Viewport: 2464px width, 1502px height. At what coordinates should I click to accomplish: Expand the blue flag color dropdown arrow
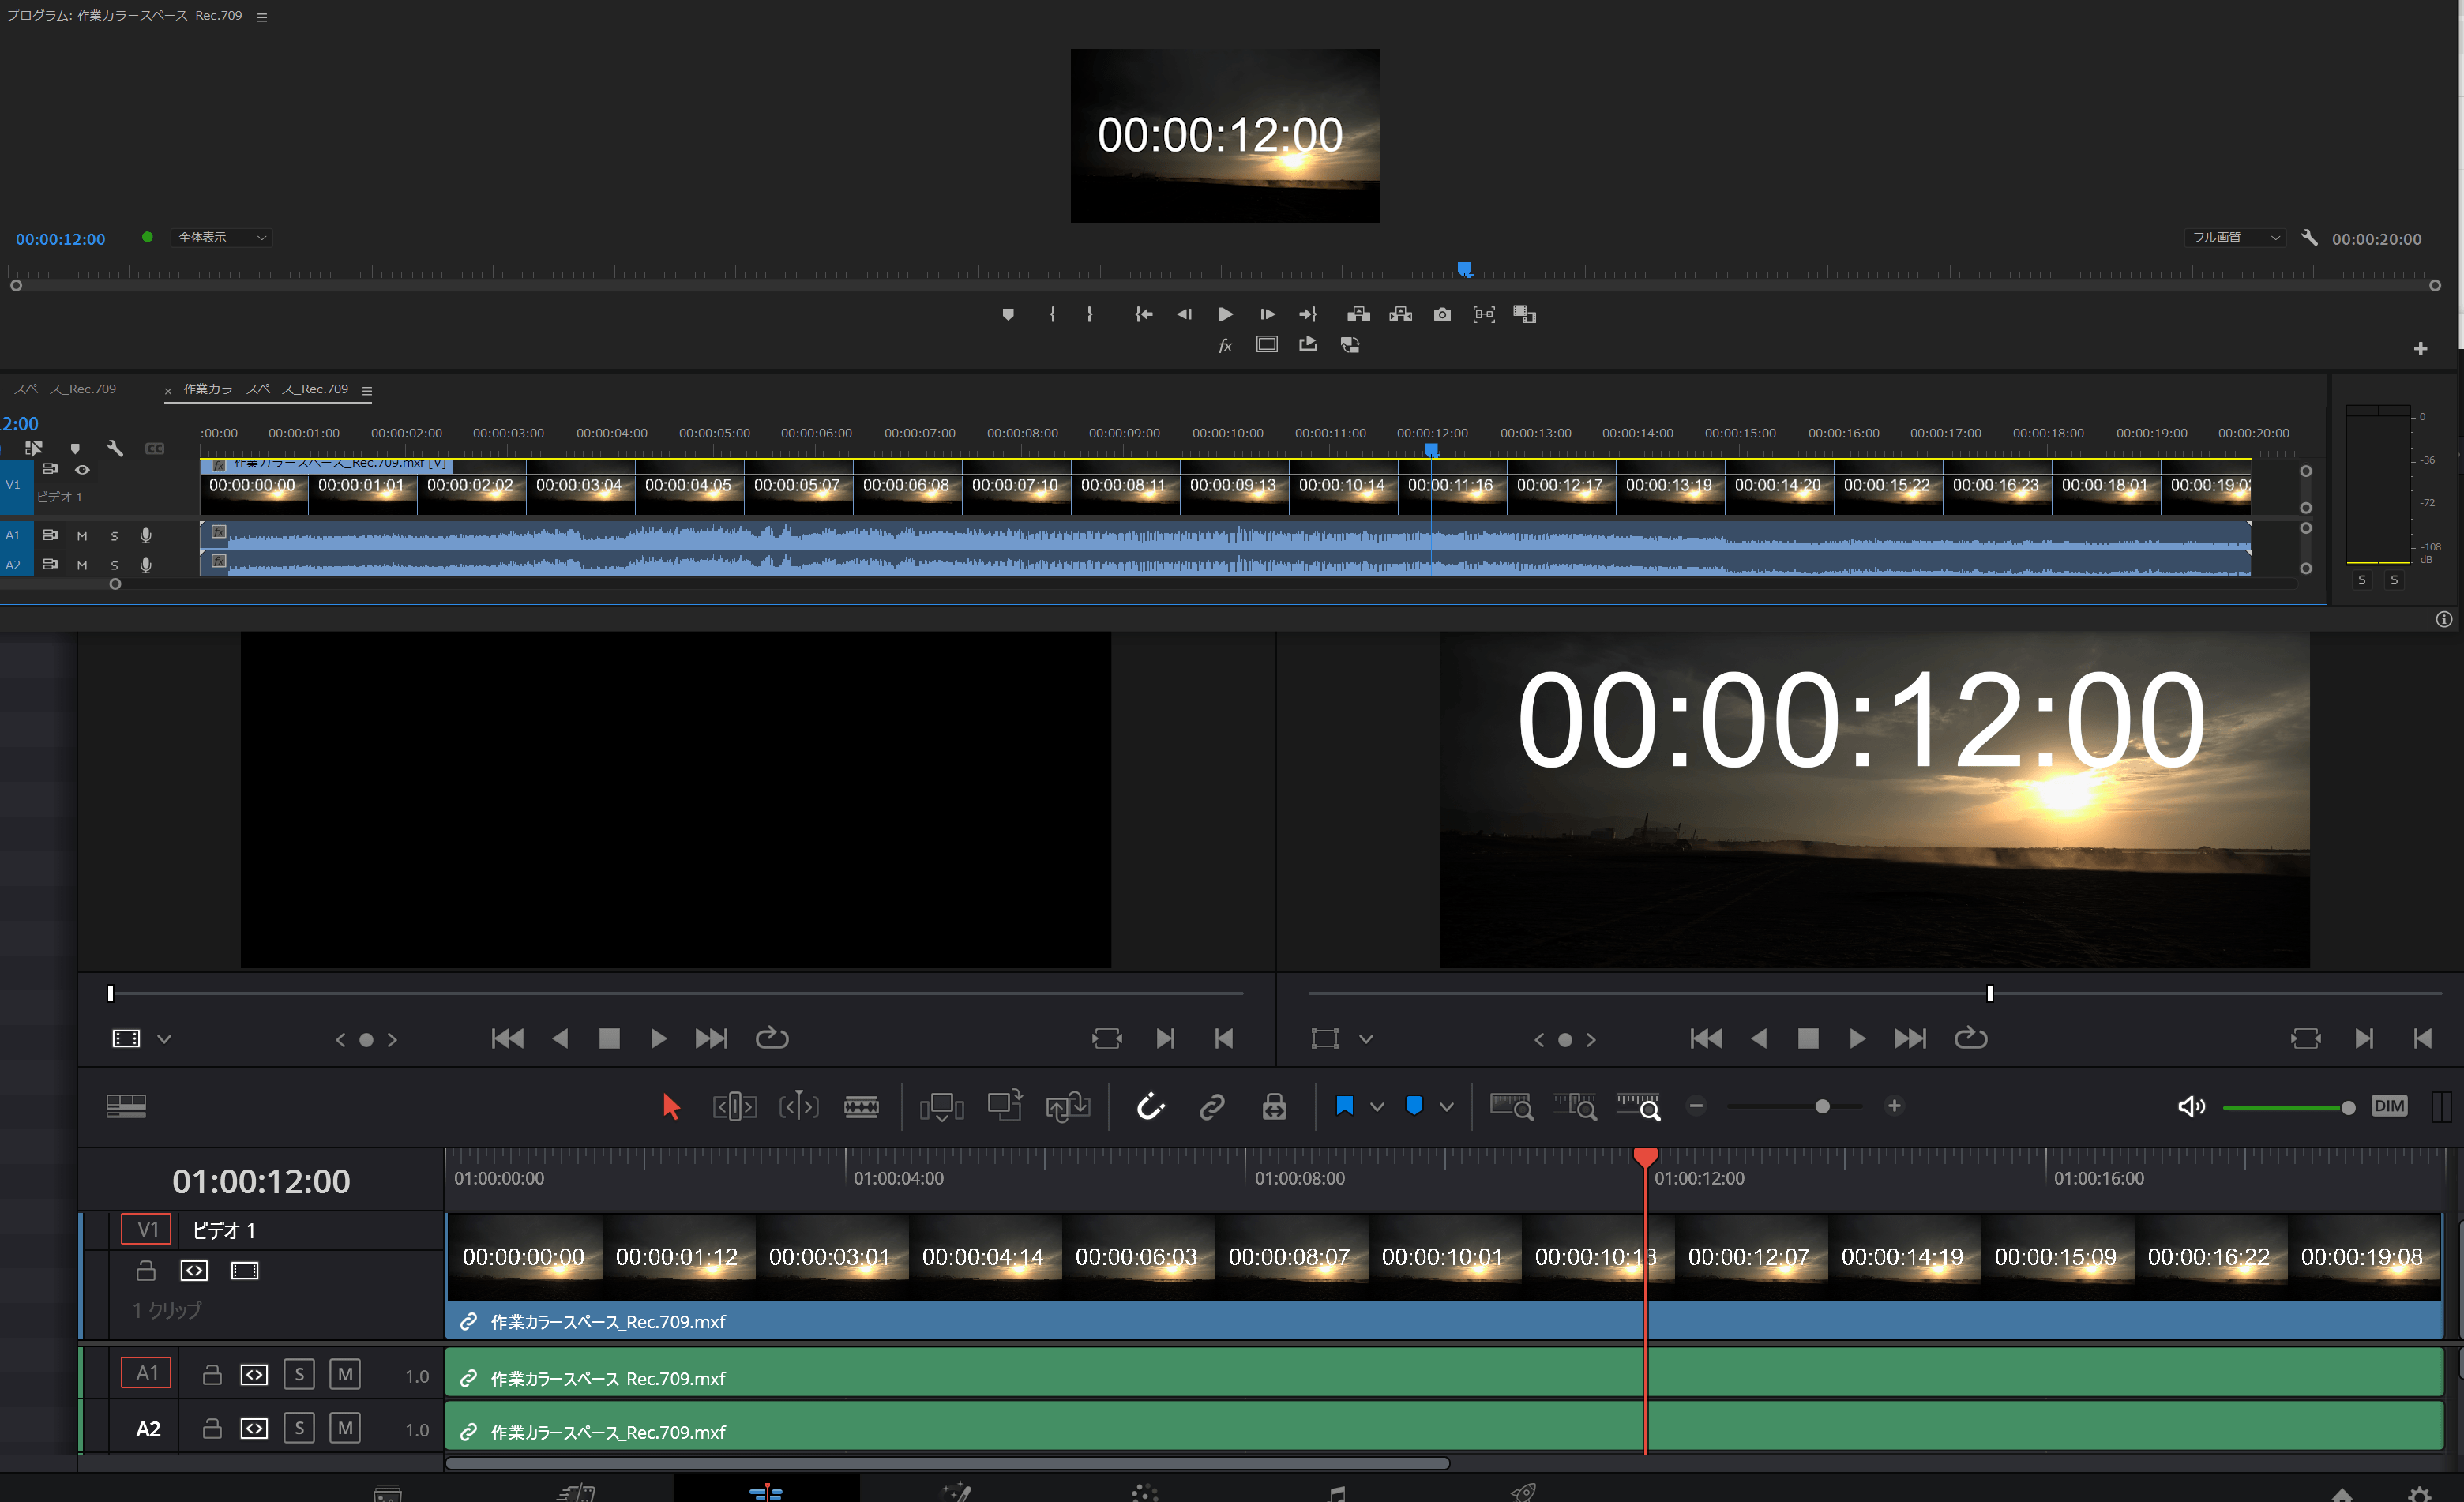pos(1376,1106)
